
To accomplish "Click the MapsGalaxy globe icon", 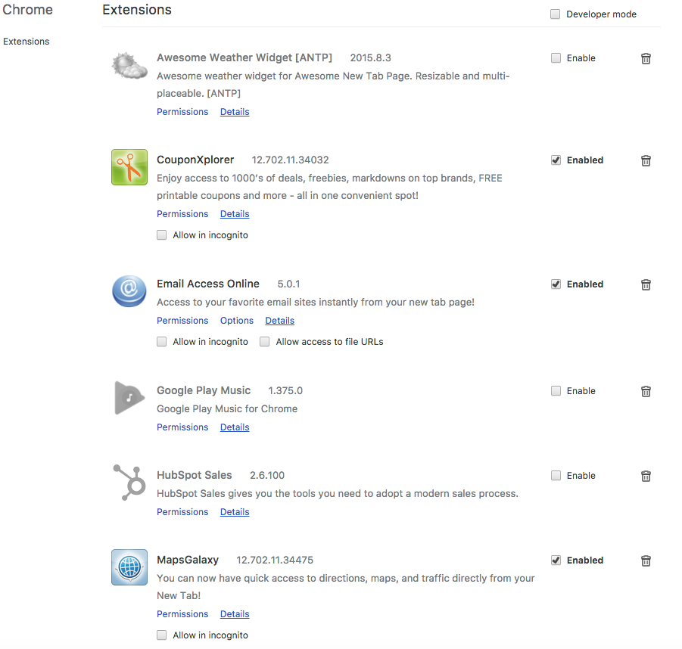I will point(129,567).
